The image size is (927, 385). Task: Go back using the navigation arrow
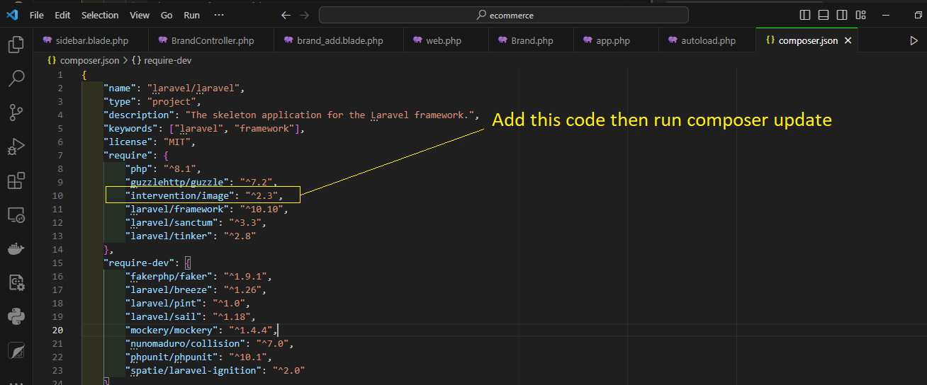pos(286,15)
